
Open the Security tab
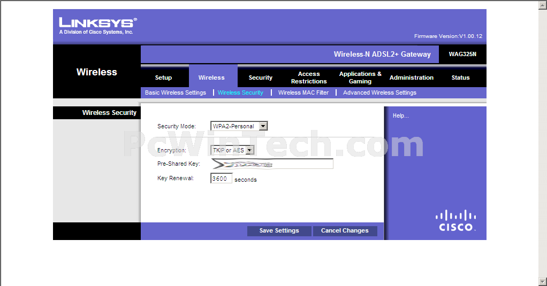click(260, 78)
